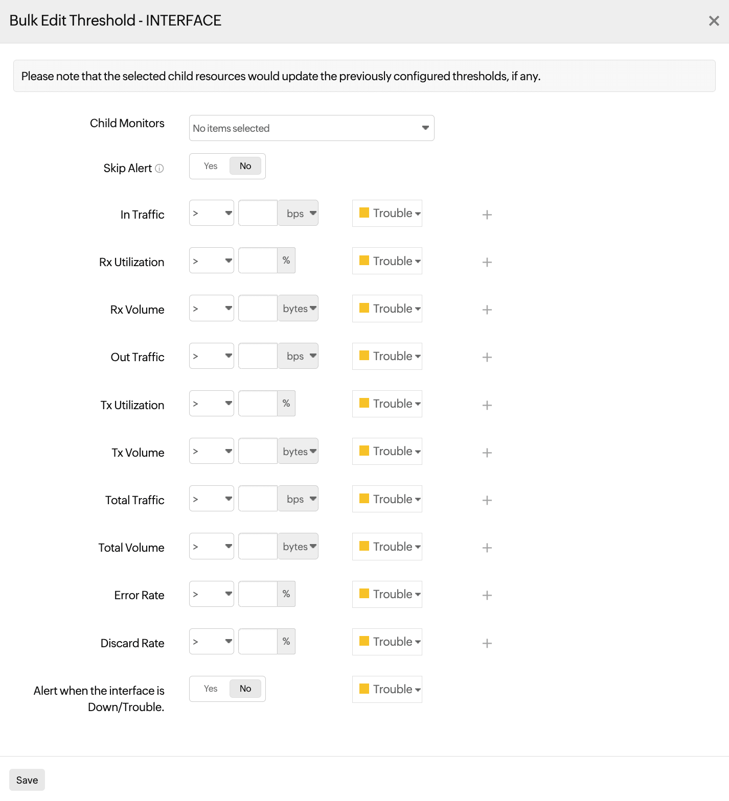Add a threshold condition for Tx Volume
729x801 pixels.
pos(487,453)
